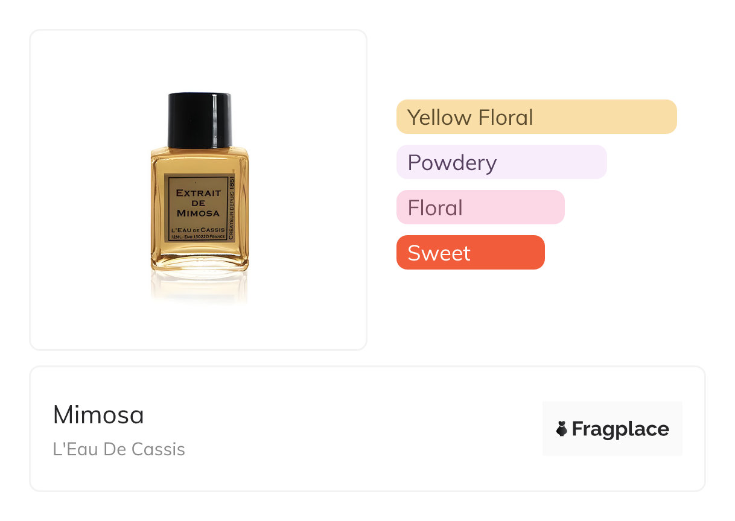Screen dimensions: 735x521
Task: Click the Fragplace brand name text
Action: 620,429
